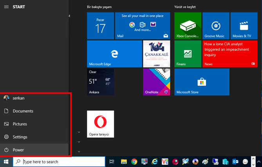Click the Windows Start button
The height and width of the screenshot is (167, 262).
pyautogui.click(x=6, y=162)
